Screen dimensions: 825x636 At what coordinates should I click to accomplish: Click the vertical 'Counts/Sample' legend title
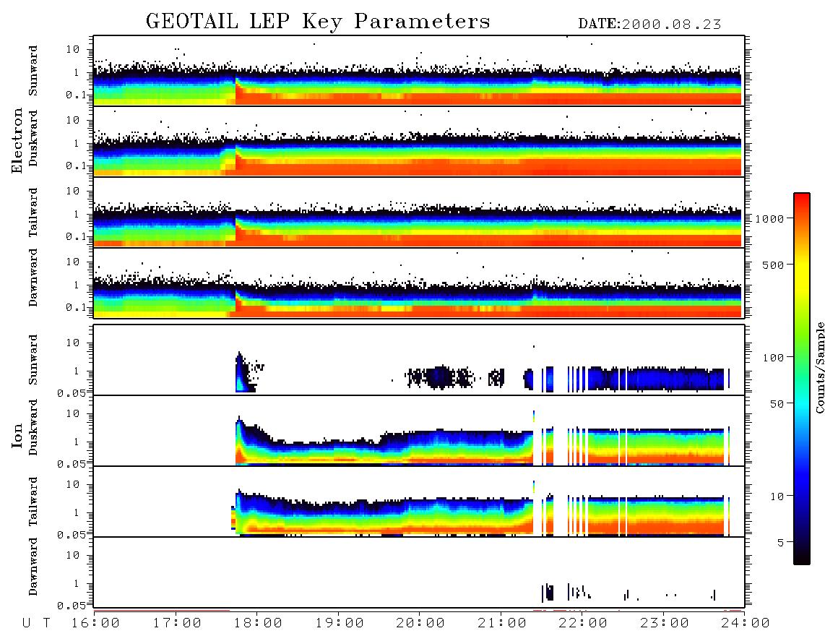[819, 367]
